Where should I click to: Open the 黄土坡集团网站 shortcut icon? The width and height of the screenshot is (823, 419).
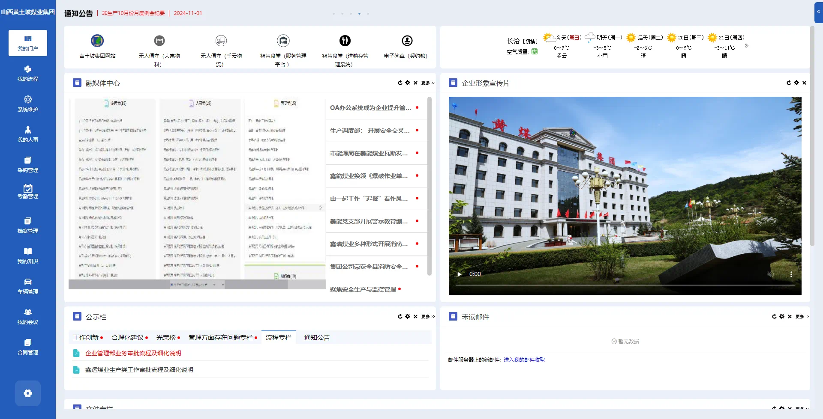(97, 41)
